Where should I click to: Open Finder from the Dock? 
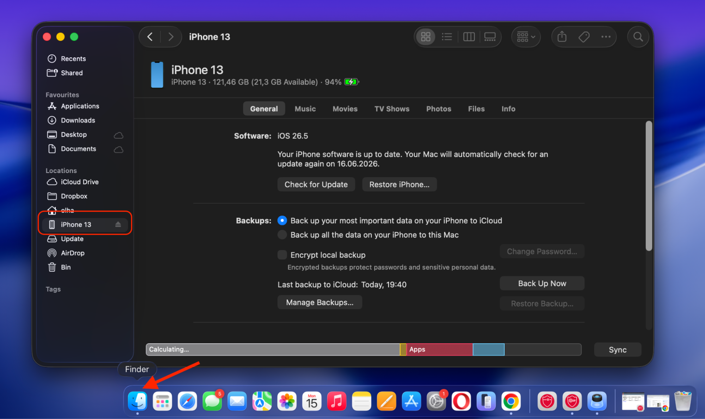[x=138, y=401]
